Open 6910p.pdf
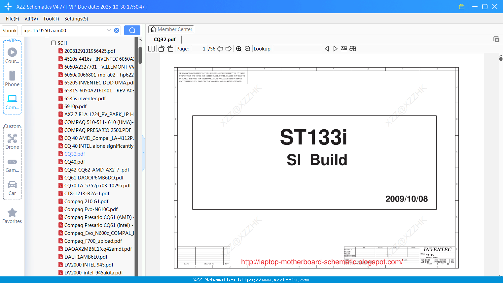This screenshot has width=503, height=283. click(75, 106)
